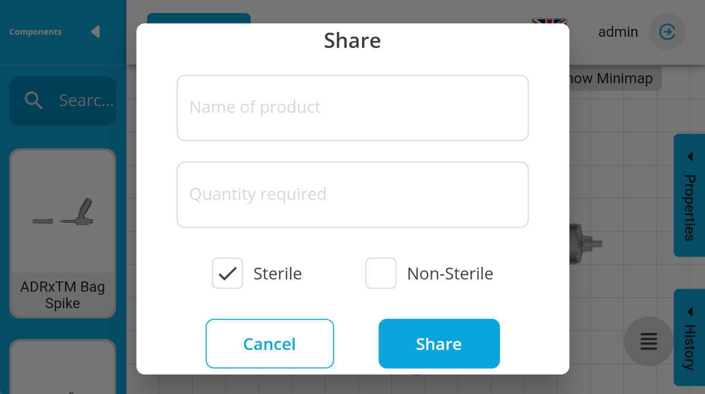This screenshot has width=705, height=394.
Task: Click the magnifier search icon
Action: (x=34, y=100)
